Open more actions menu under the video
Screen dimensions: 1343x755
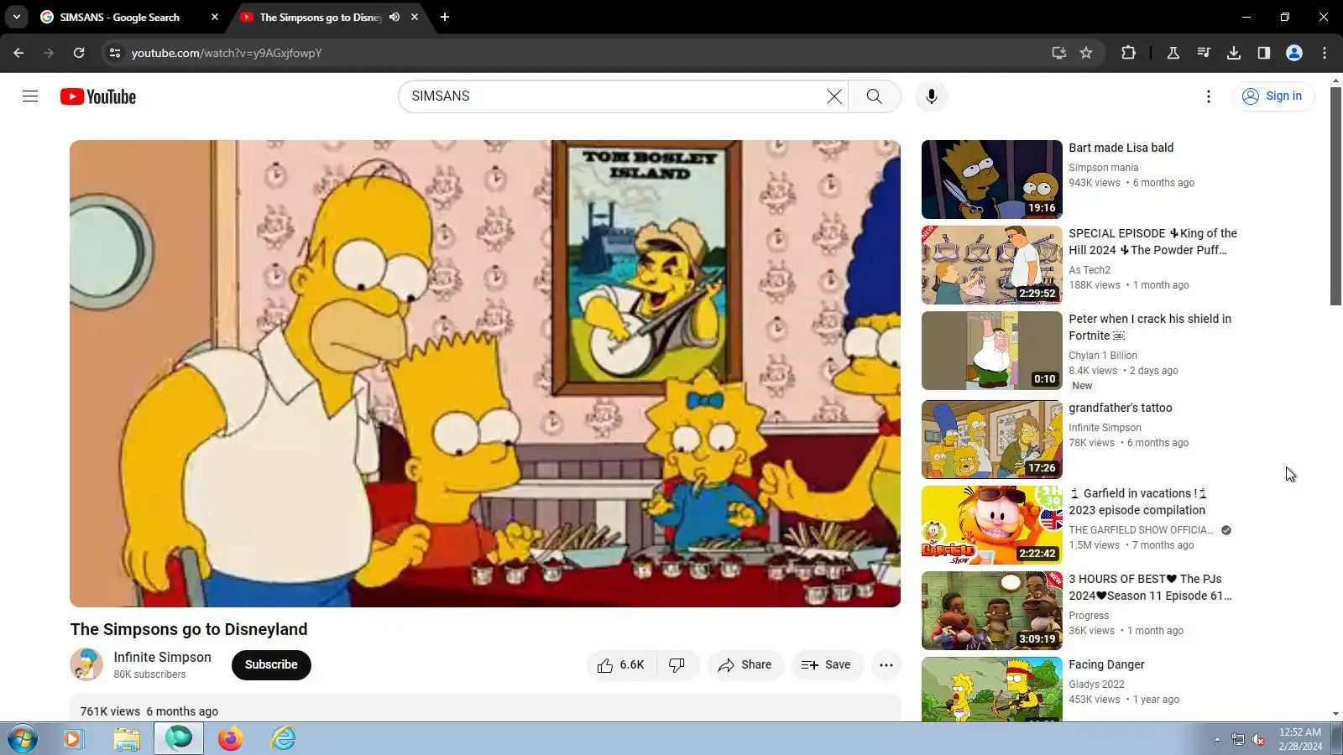(886, 665)
